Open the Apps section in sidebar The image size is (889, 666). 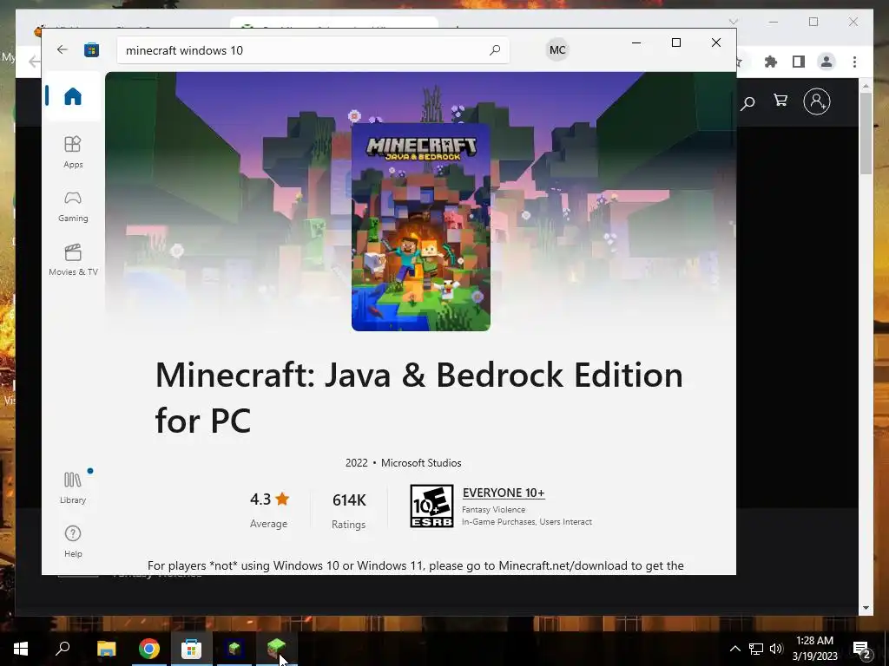tap(73, 152)
